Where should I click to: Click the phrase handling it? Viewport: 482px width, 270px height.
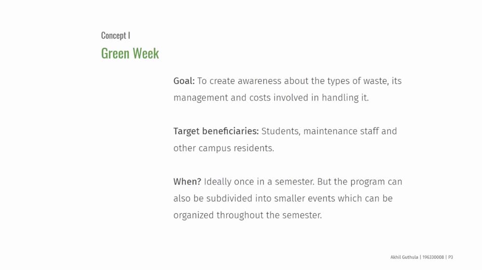tap(345, 98)
